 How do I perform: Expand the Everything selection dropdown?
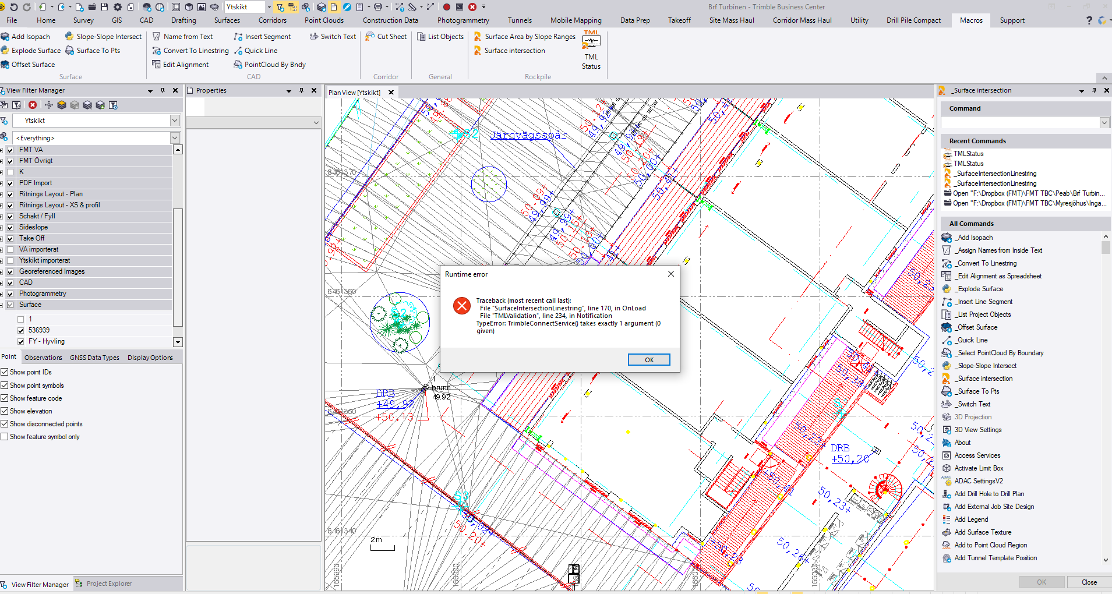click(x=174, y=137)
